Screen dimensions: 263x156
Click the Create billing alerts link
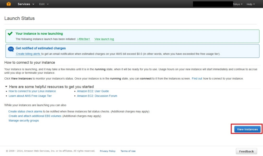tap(28, 54)
